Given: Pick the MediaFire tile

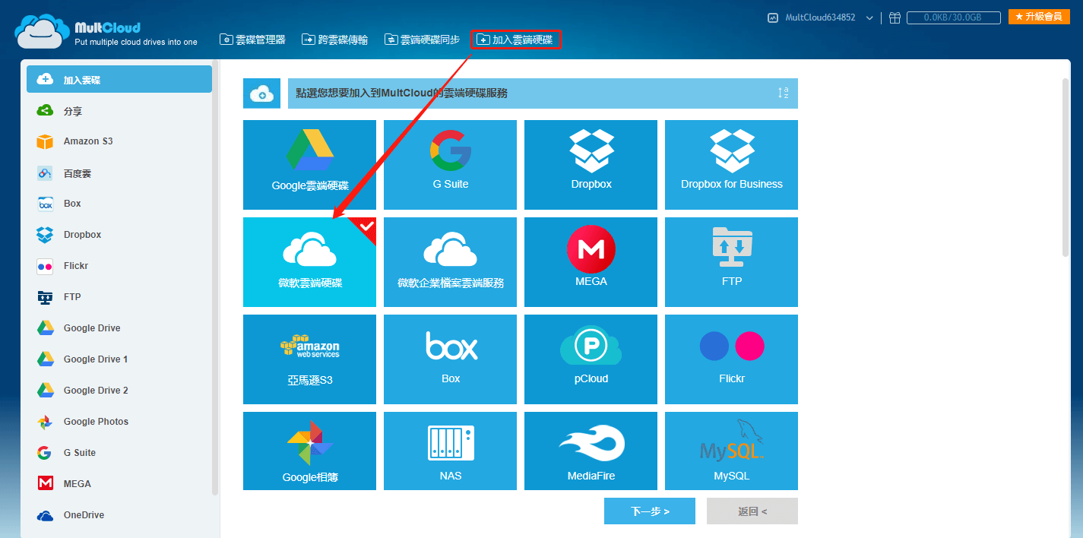Looking at the screenshot, I should [x=591, y=451].
